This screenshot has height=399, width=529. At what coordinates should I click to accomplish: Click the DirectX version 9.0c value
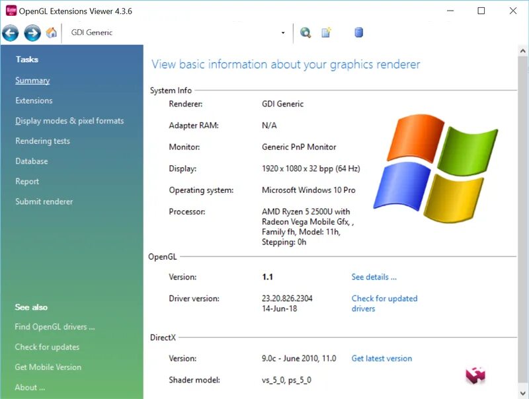click(299, 358)
